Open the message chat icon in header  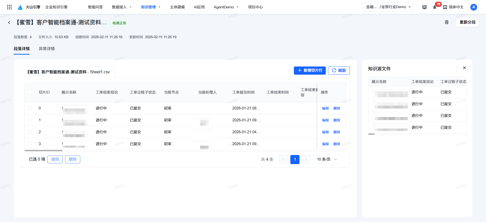click(x=424, y=7)
